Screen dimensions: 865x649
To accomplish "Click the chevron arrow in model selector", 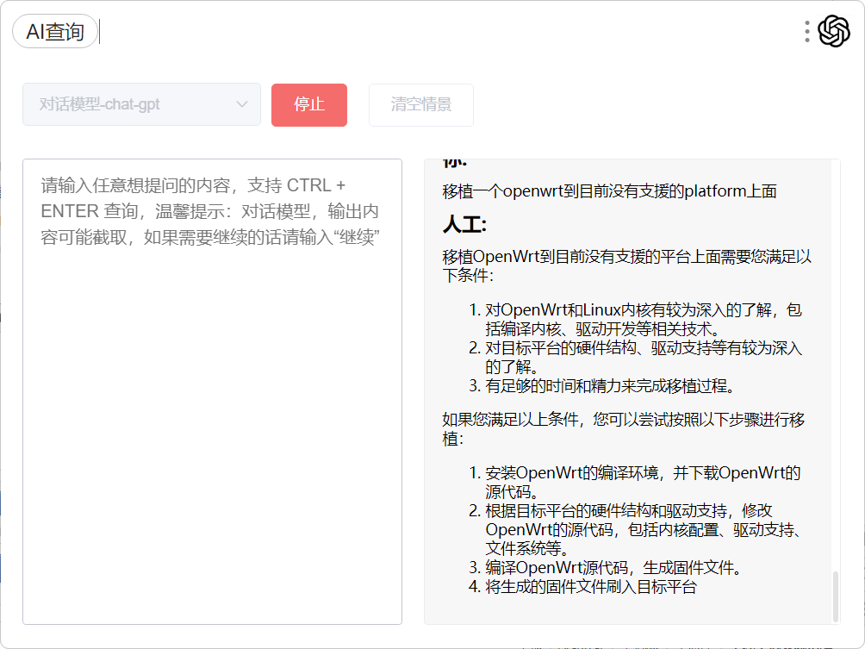I will click(241, 104).
